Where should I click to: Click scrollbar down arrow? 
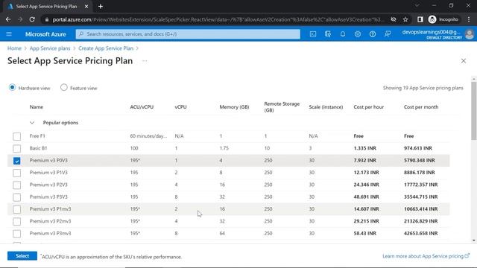(474, 240)
